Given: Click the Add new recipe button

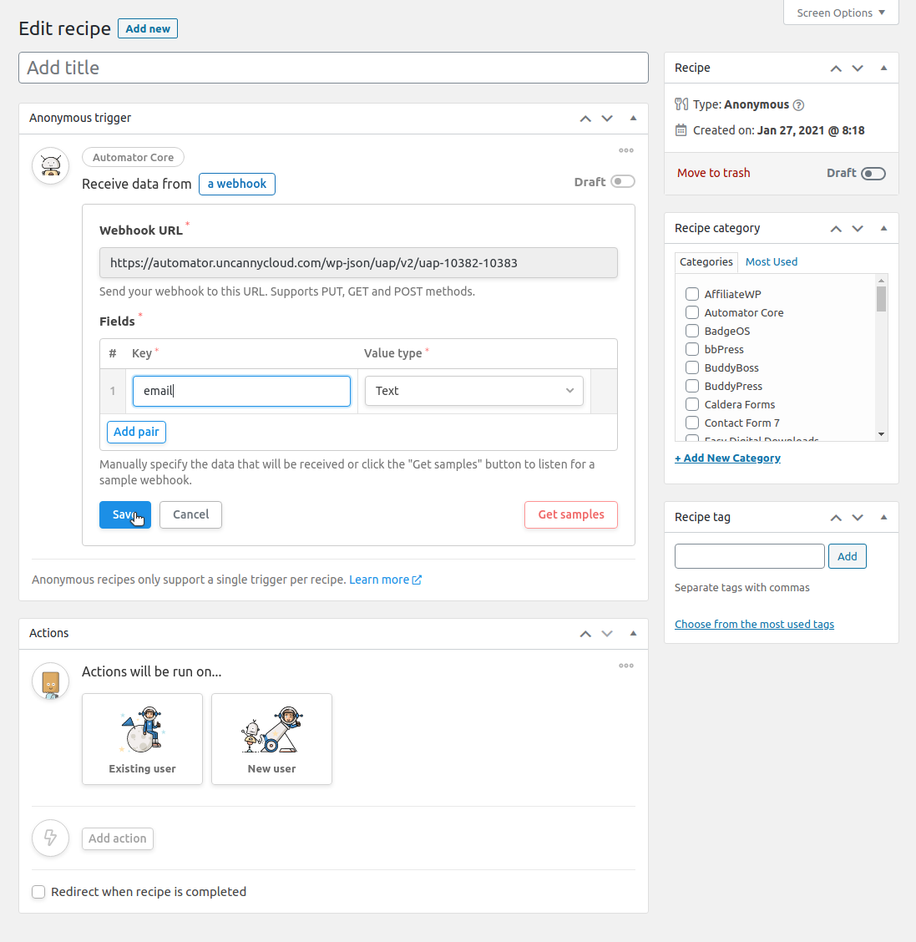Looking at the screenshot, I should [148, 29].
